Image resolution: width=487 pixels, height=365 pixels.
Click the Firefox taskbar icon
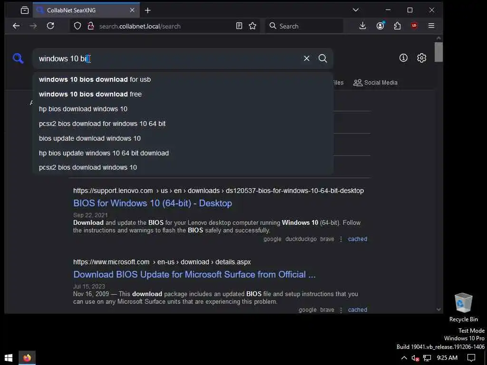tap(27, 358)
